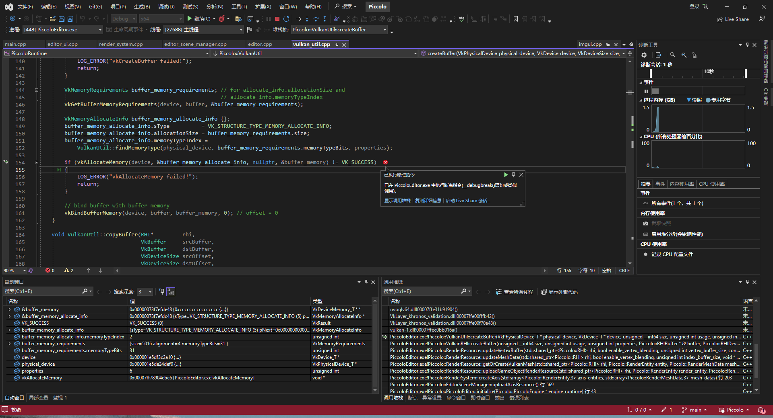773x418 pixels.
Task: Open diagnostic tools settings gear
Action: [x=644, y=55]
